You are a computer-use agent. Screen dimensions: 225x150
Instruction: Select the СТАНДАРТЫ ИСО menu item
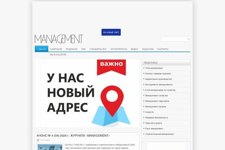tap(98, 49)
